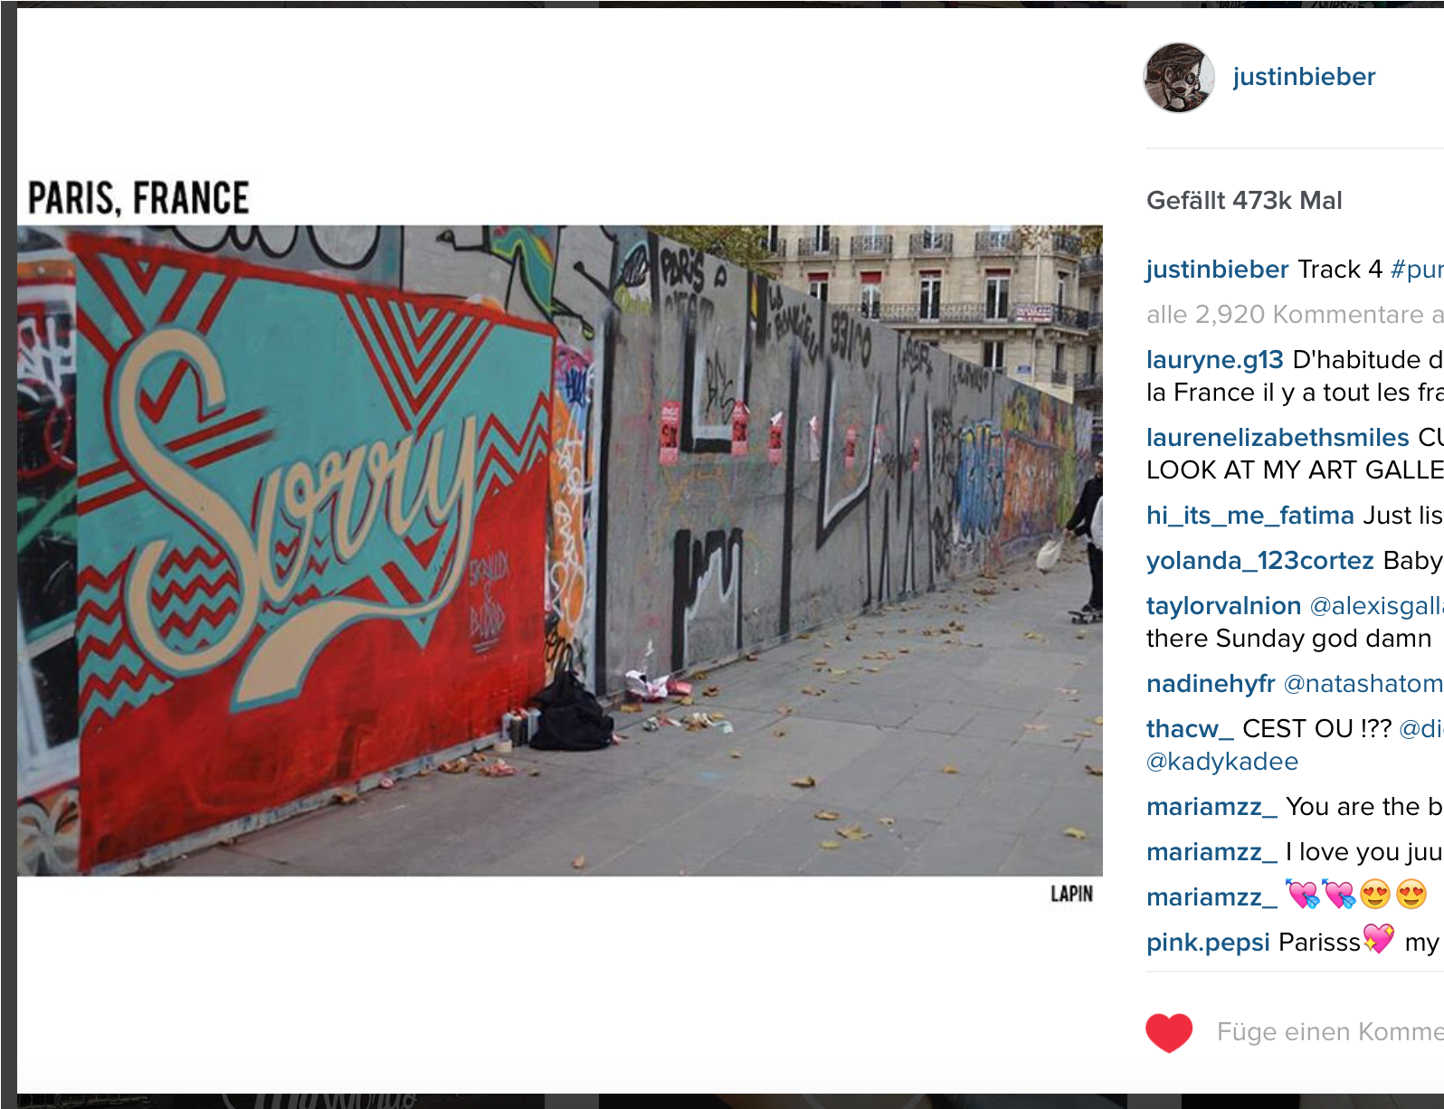This screenshot has height=1109, width=1444.
Task: Open yolanda_123cortez commenter profile
Action: [x=1260, y=561]
